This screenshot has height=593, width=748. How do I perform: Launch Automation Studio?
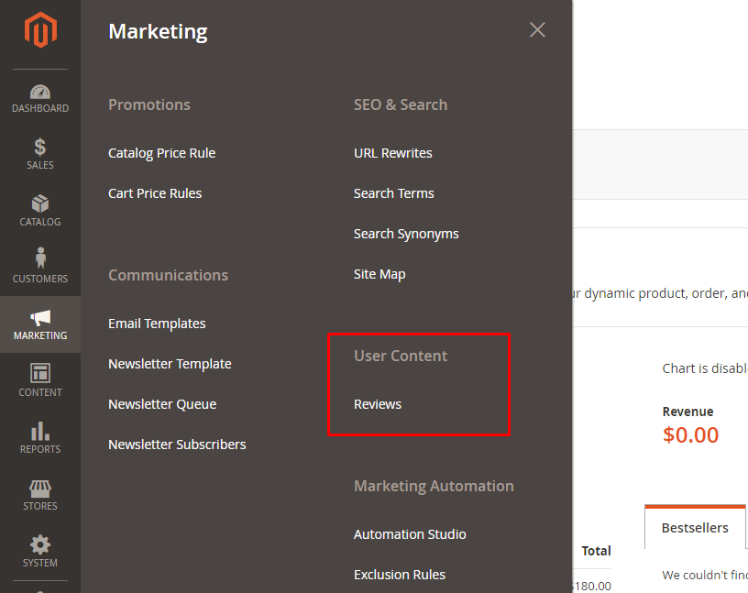coord(410,534)
